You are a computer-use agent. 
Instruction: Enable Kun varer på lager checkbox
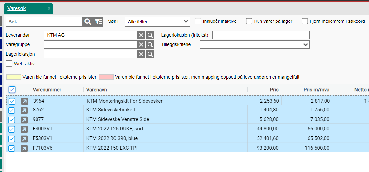(249, 21)
